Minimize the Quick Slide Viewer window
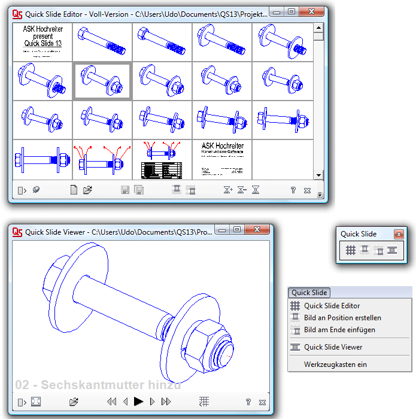This screenshot has width=416, height=419. point(222,230)
